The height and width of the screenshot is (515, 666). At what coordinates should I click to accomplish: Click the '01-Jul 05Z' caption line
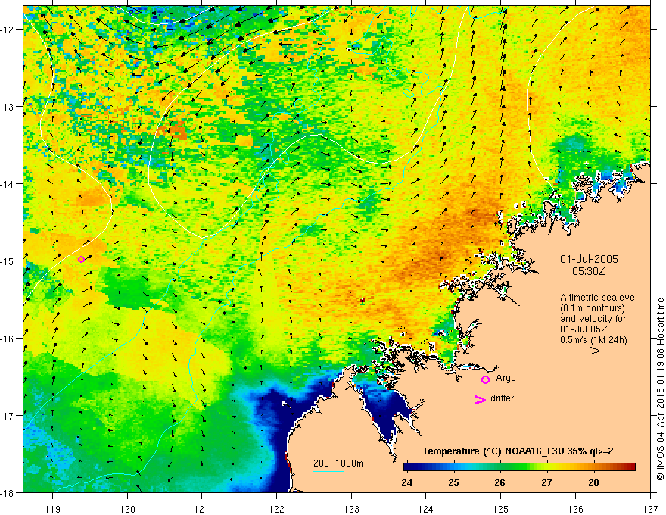click(x=584, y=329)
